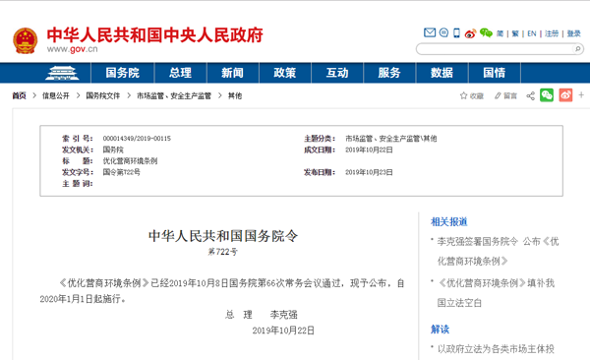Open the 政策 menu

click(285, 73)
